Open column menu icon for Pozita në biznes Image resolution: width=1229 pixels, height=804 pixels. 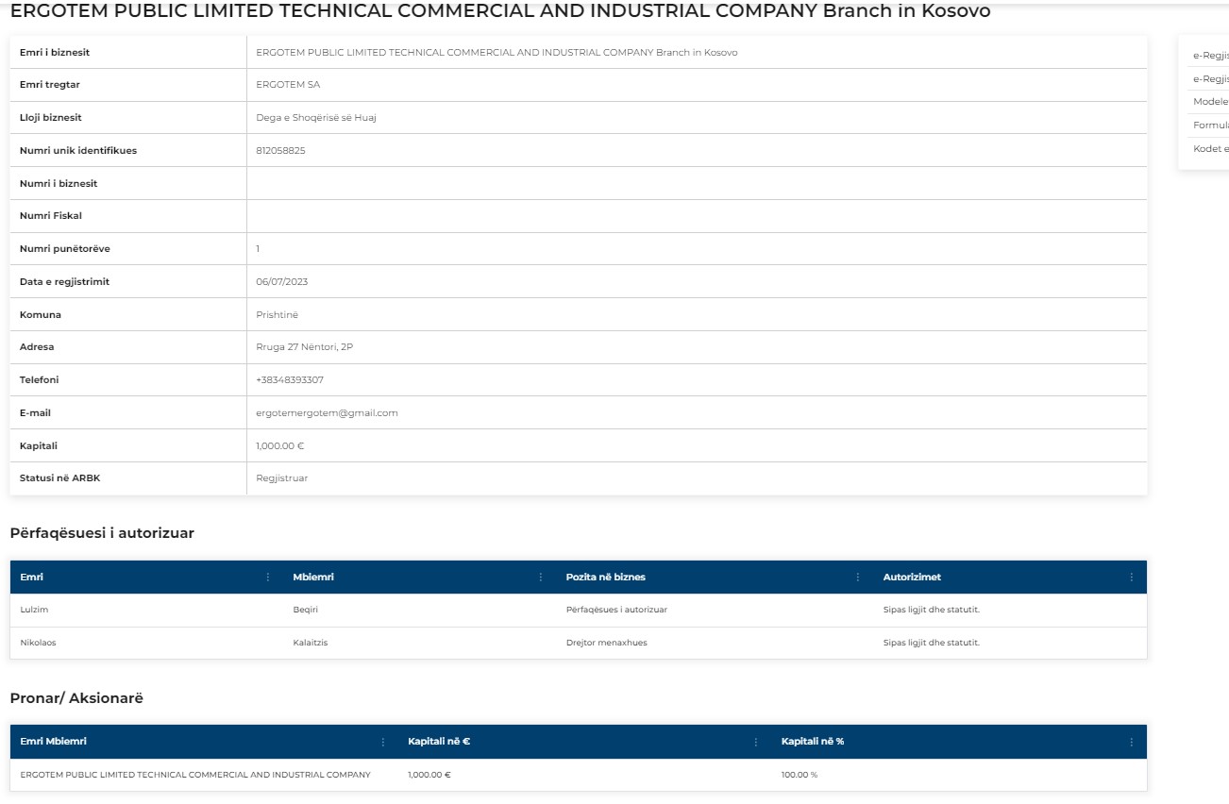click(x=858, y=578)
